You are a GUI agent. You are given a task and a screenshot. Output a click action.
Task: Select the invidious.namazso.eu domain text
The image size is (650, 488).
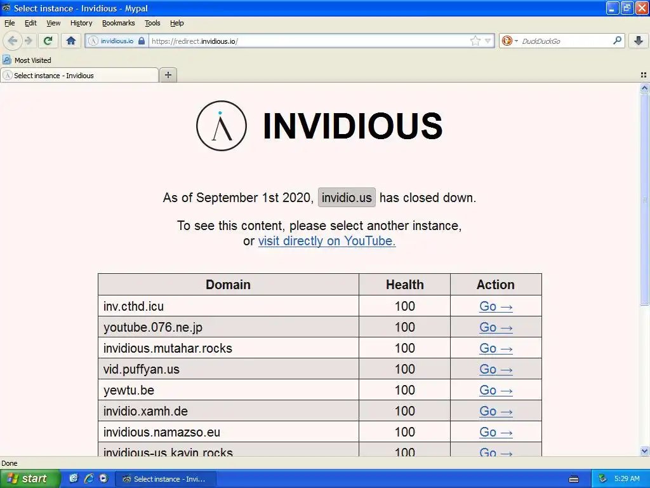162,432
